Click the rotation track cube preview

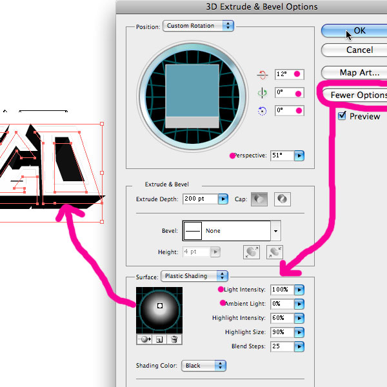point(192,96)
